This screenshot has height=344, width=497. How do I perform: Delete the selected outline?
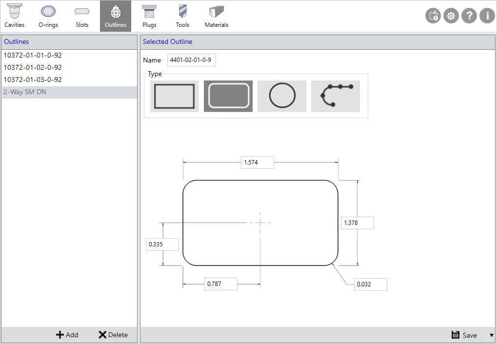(113, 335)
